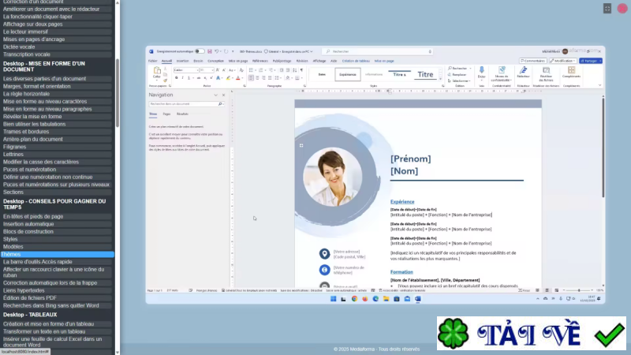Image resolution: width=631 pixels, height=355 pixels.
Task: Click the Bold formatting icon
Action: [x=176, y=78]
